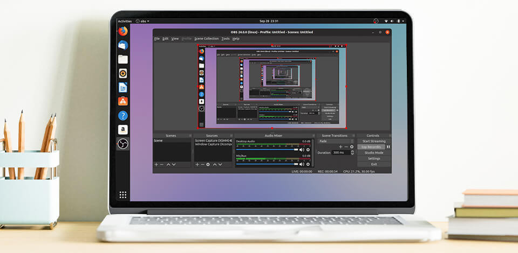Open Firefox from the Ubuntu dock
This screenshot has width=518, height=253.
point(123,31)
